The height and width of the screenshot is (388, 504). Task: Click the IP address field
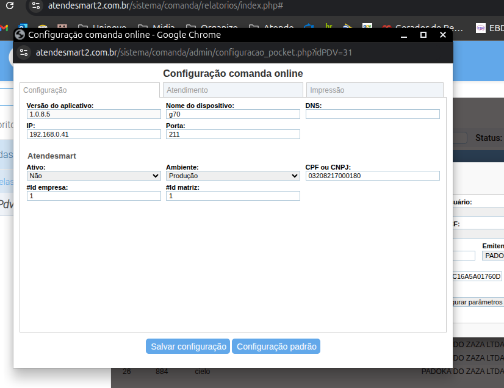[x=94, y=134]
